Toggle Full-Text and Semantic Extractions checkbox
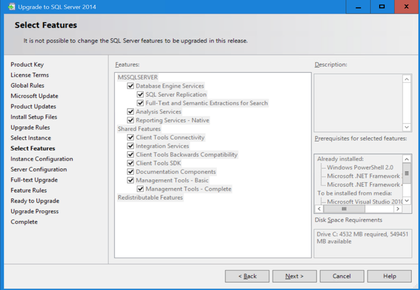This screenshot has width=420, height=290. (140, 103)
